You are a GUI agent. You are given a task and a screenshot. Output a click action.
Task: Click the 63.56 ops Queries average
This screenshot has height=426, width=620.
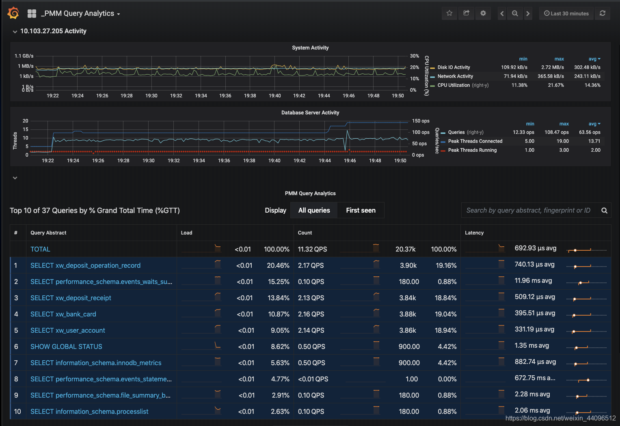tap(590, 132)
